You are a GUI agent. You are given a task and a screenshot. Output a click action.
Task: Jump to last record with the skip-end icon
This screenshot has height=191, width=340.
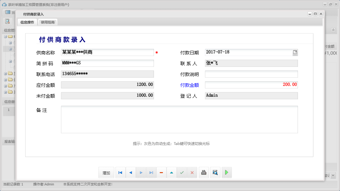(x=151, y=172)
